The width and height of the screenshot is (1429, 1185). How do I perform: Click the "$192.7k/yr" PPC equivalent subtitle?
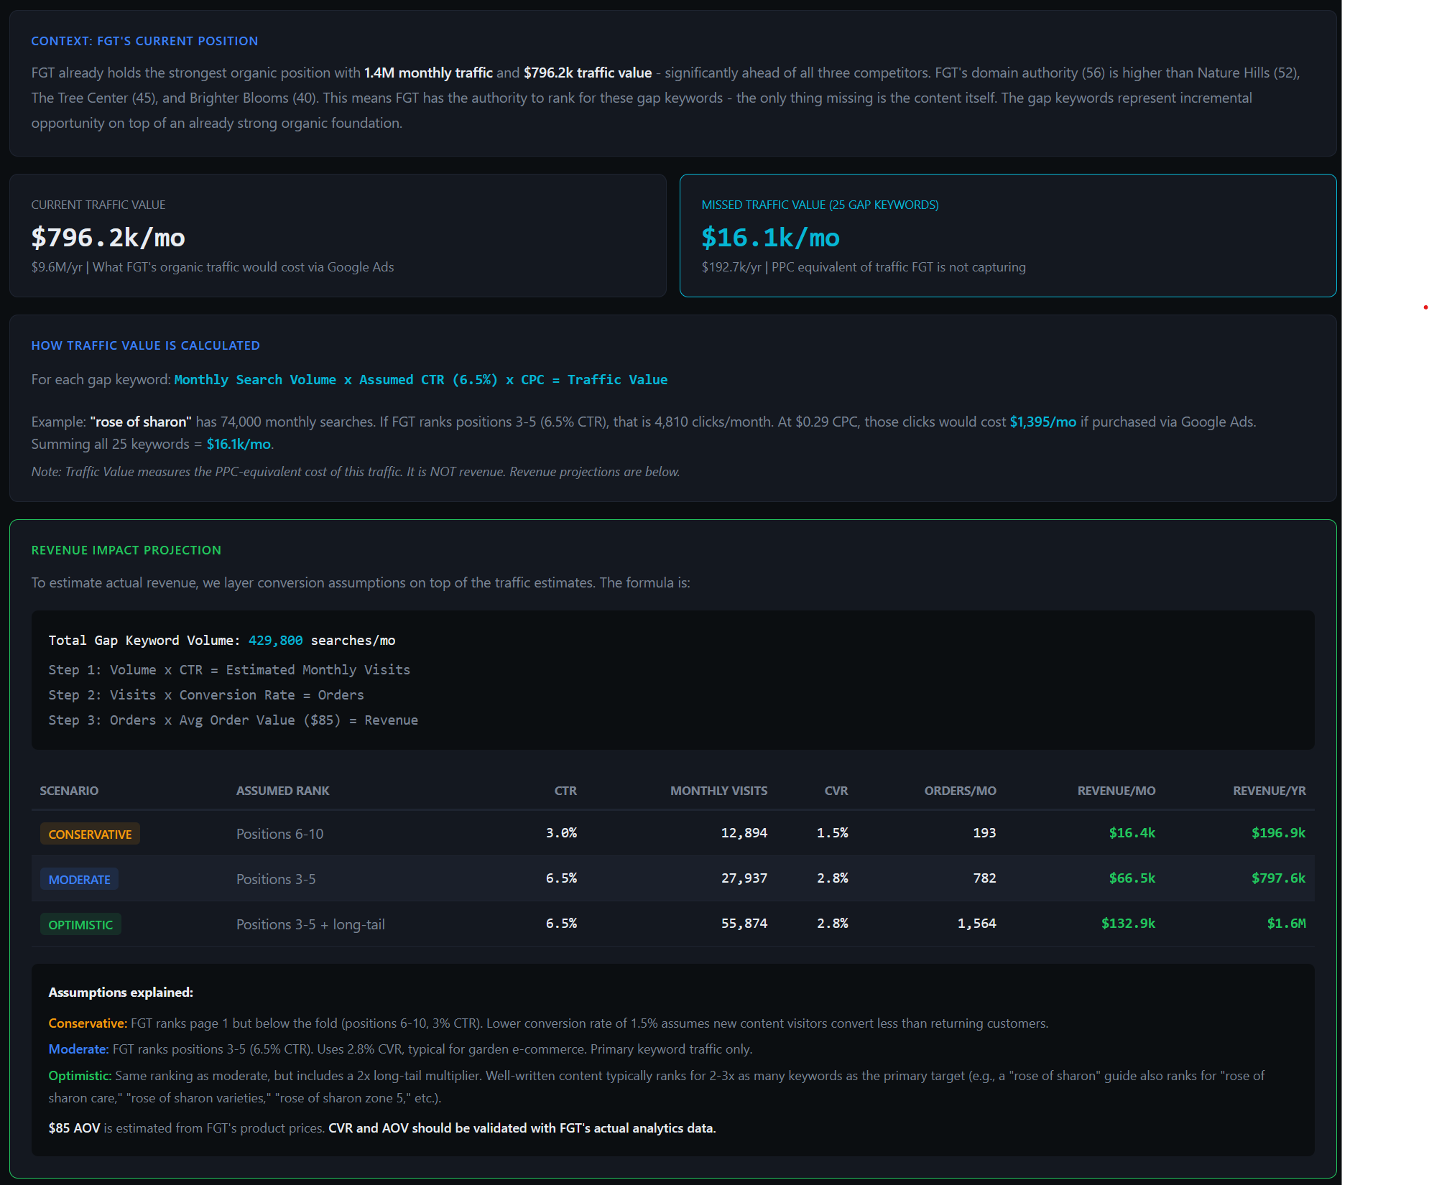click(x=864, y=267)
